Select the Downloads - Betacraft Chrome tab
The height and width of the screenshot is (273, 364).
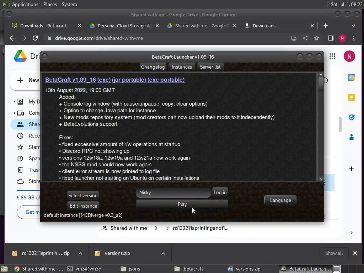click(43, 26)
